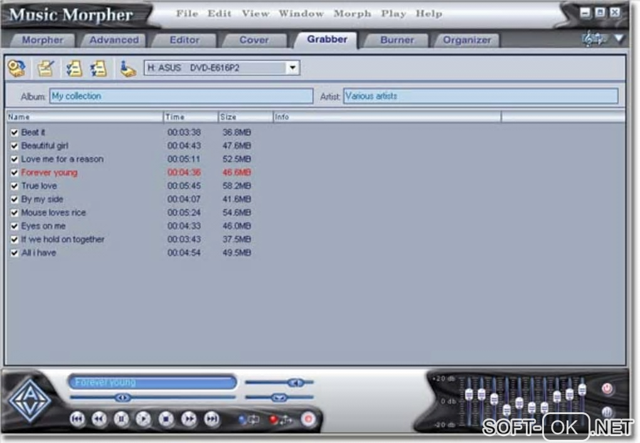The width and height of the screenshot is (640, 443).
Task: Switch to the Advanced tab
Action: [114, 40]
